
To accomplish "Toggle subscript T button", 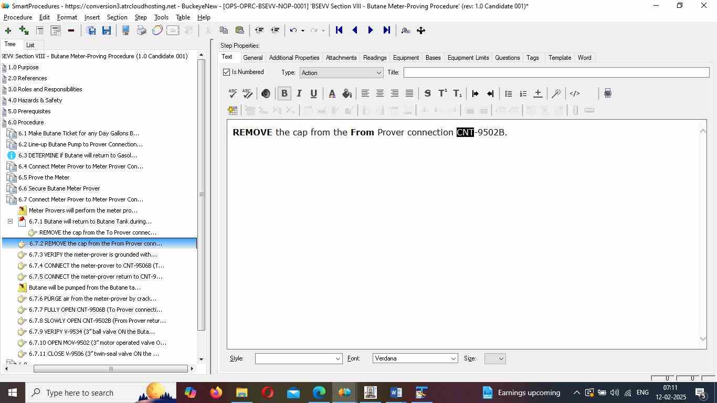I will click(458, 93).
